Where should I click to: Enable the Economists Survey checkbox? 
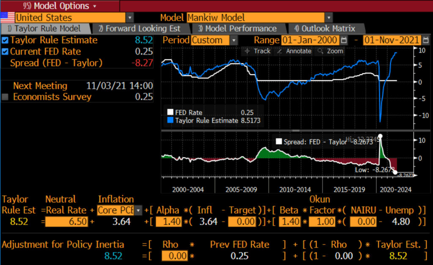coord(5,97)
